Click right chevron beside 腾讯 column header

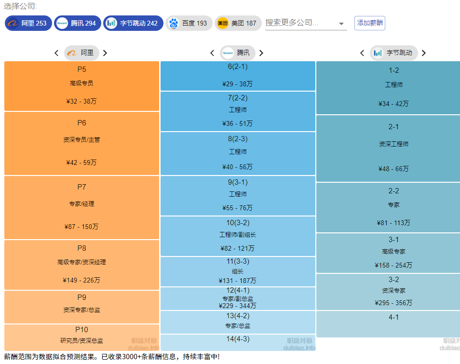point(261,53)
